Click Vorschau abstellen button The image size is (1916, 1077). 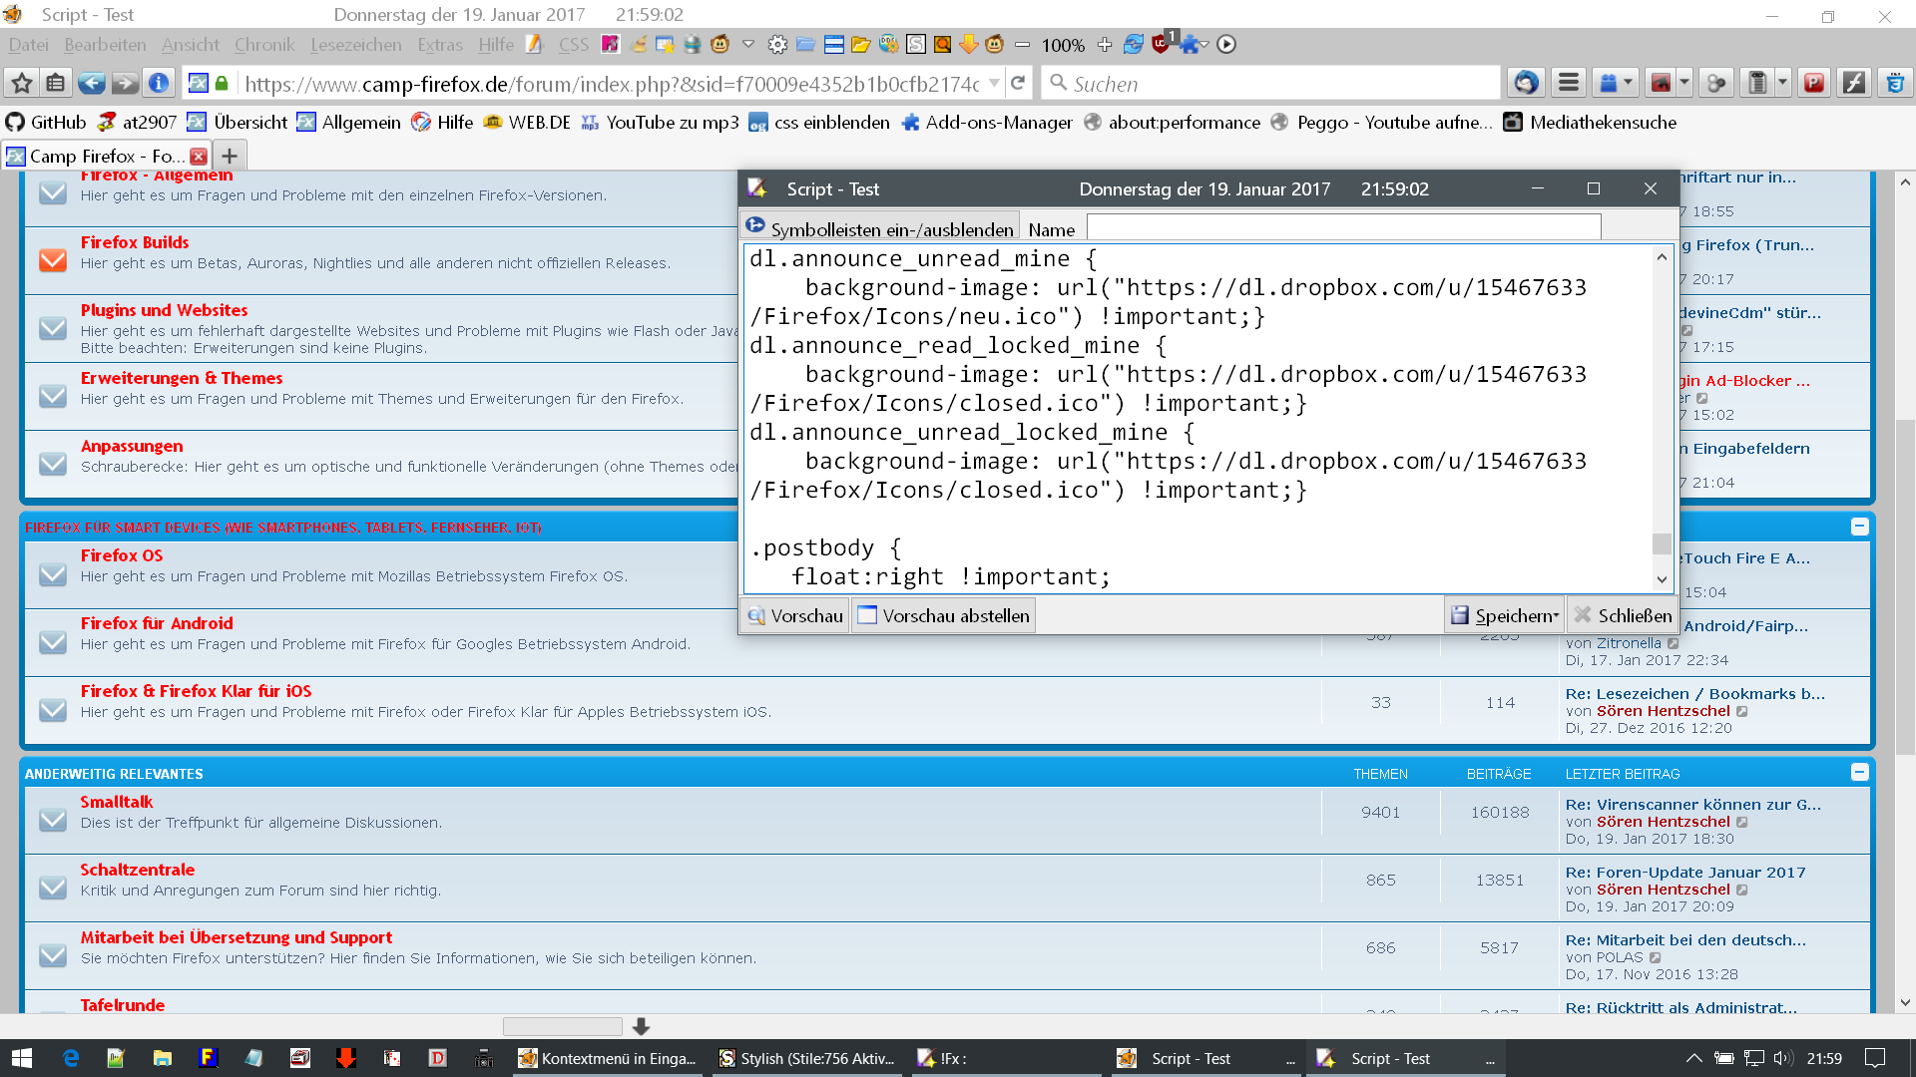point(943,615)
